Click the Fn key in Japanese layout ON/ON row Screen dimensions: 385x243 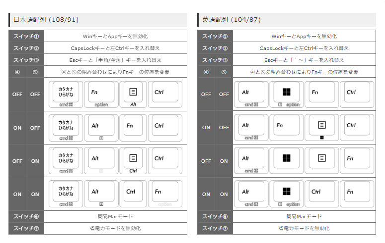tap(165, 194)
